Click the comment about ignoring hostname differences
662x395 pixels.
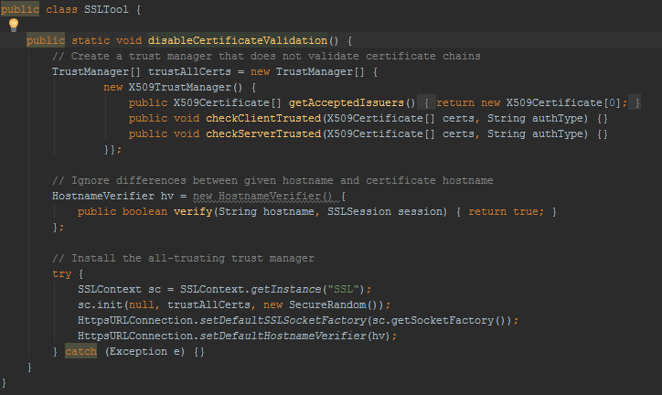tap(272, 180)
